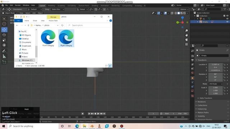Screen dimensions: 230x129
Task: Select the Measure tool in Blender toolbar
Action: pyautogui.click(x=4, y=56)
